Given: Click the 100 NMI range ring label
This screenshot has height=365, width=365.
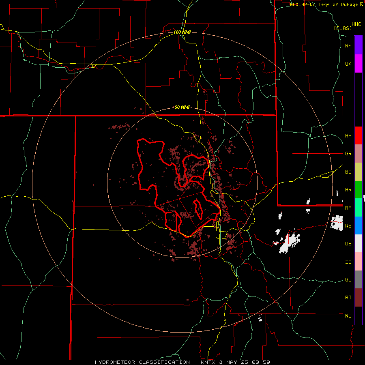Looking at the screenshot, I should (x=182, y=32).
